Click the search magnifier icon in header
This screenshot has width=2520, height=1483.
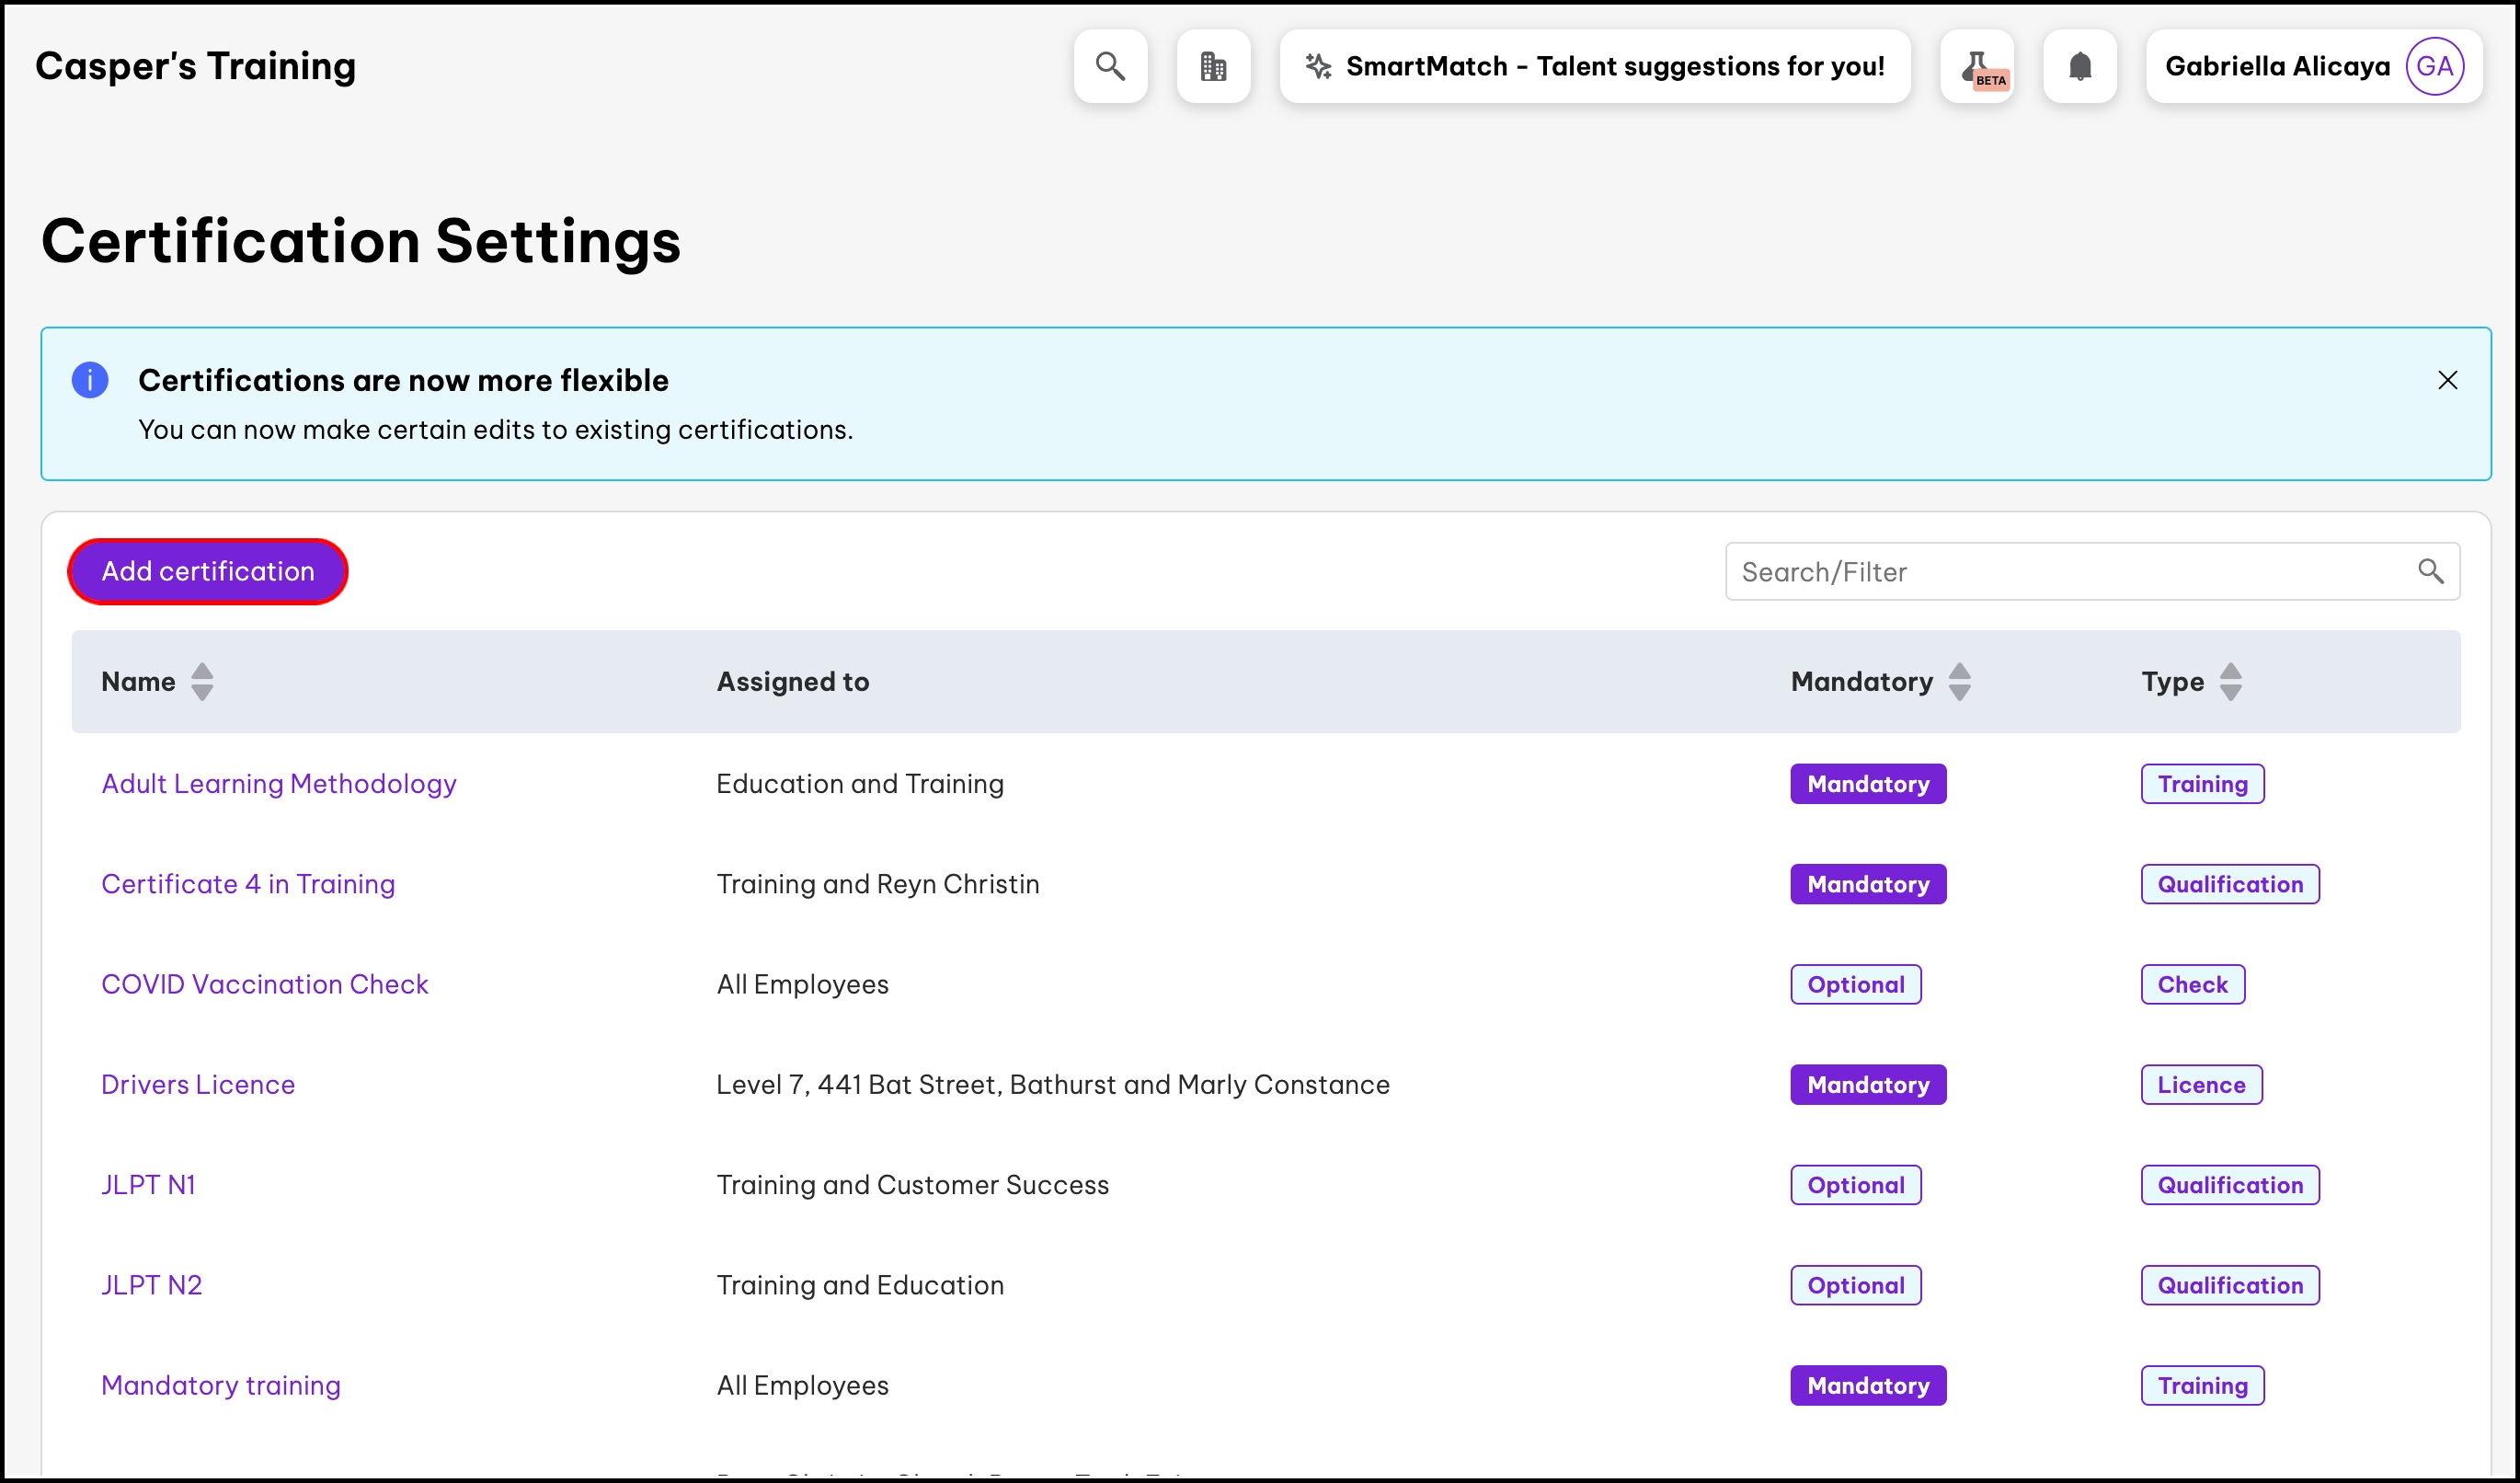tap(1110, 66)
